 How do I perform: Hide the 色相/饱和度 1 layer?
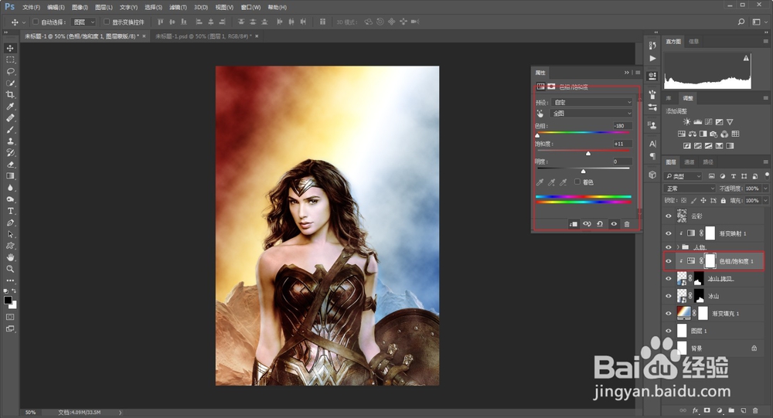tap(669, 261)
